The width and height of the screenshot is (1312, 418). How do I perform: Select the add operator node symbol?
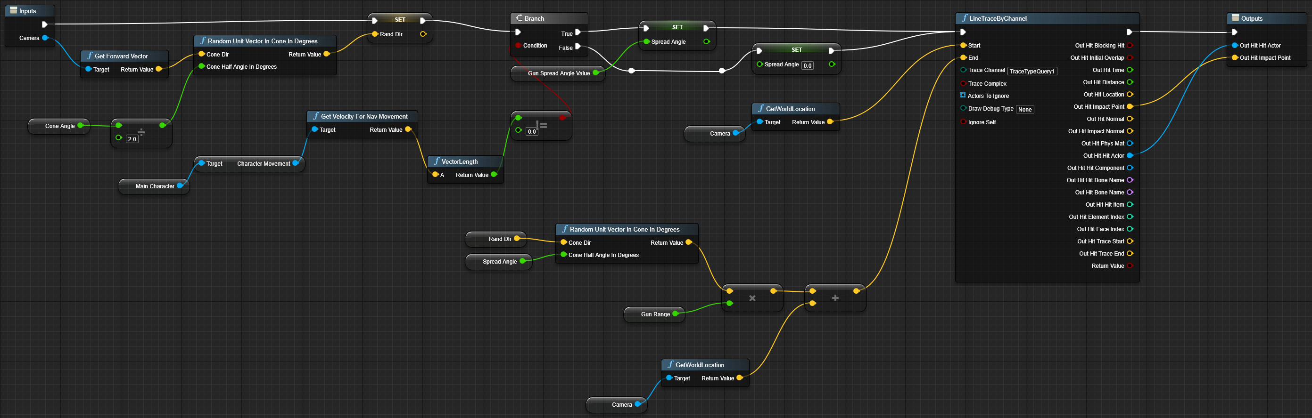click(835, 298)
